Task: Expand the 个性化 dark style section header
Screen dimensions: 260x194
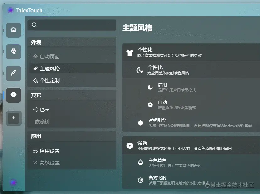Action: click(191, 70)
